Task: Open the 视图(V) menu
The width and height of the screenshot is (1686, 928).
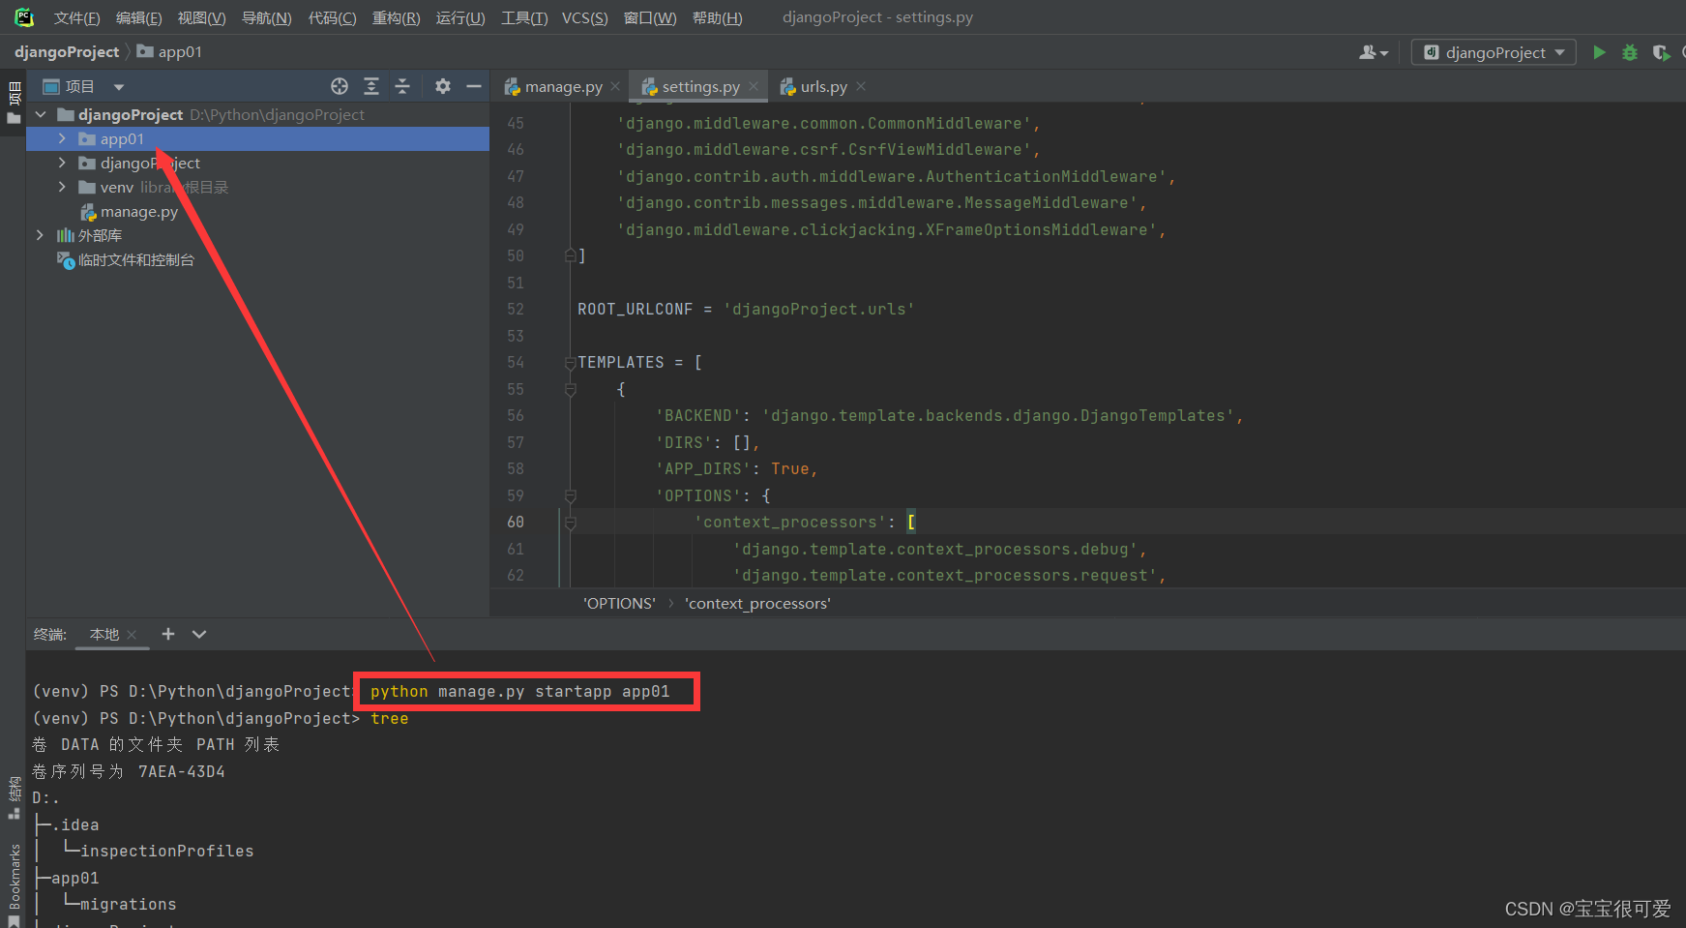Action: click(201, 18)
